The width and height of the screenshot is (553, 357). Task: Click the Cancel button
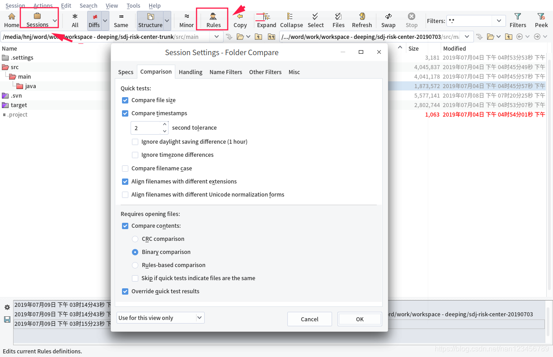click(x=309, y=319)
